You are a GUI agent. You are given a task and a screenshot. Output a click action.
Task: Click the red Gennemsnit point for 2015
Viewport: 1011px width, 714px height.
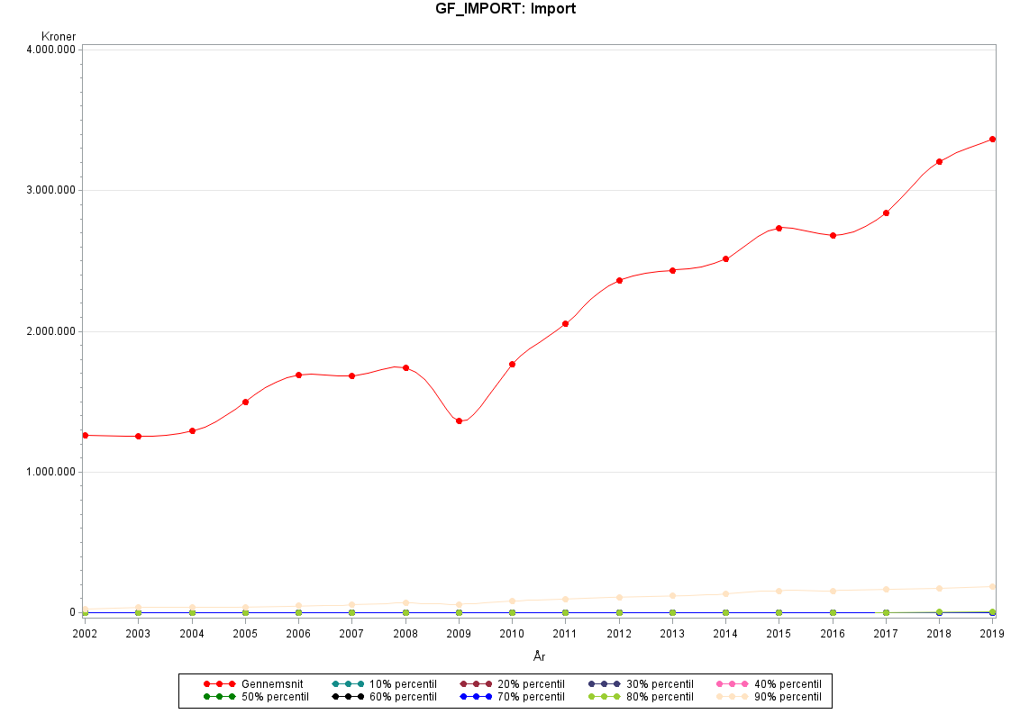coord(779,228)
